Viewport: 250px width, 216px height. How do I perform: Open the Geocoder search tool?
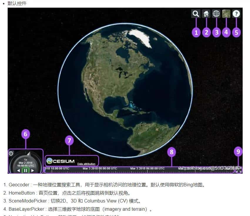196,14
